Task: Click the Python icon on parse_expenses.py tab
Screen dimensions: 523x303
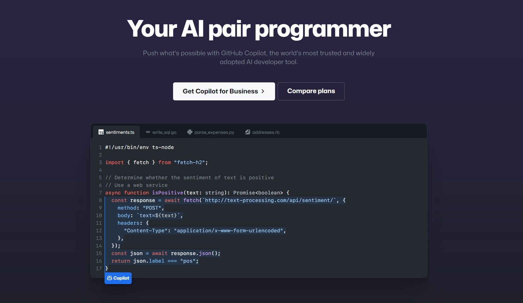Action: [190, 132]
